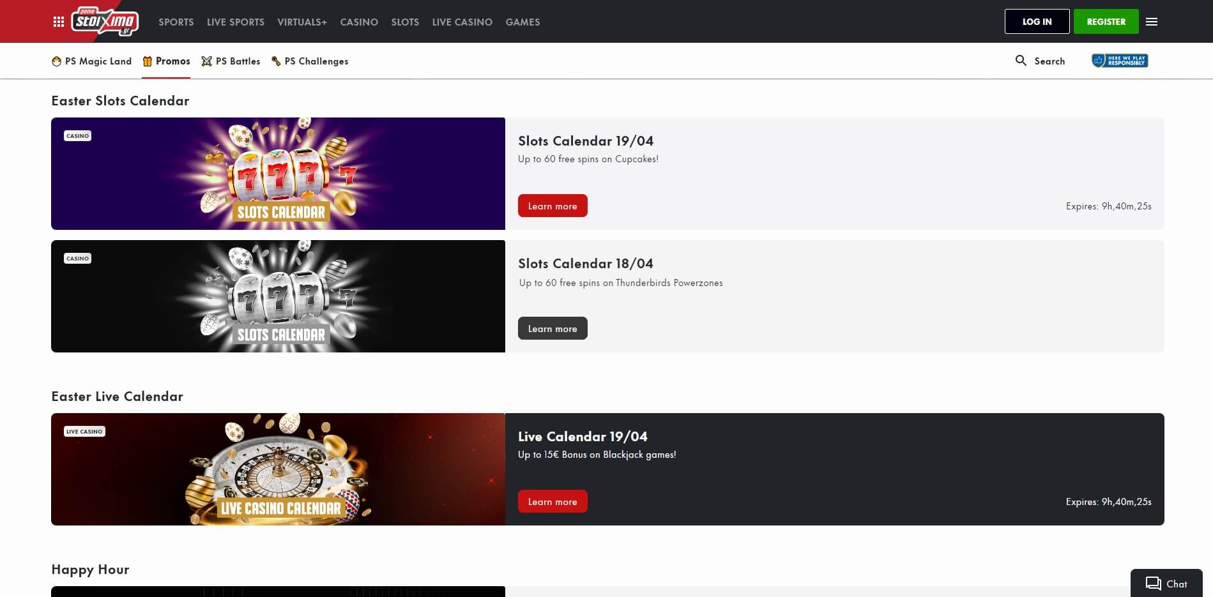Learn more about Slots Calendar 19/04
The width and height of the screenshot is (1213, 597).
[553, 206]
